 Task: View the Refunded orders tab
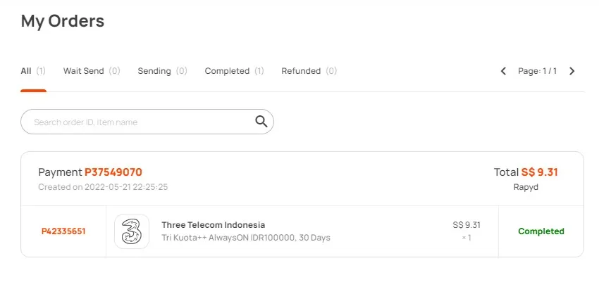[309, 71]
